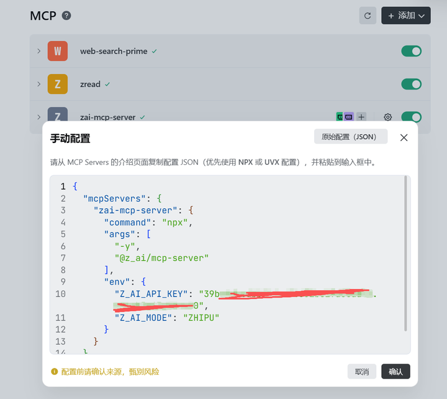
Task: Click the "ZHIPU" value text
Action: coord(201,318)
